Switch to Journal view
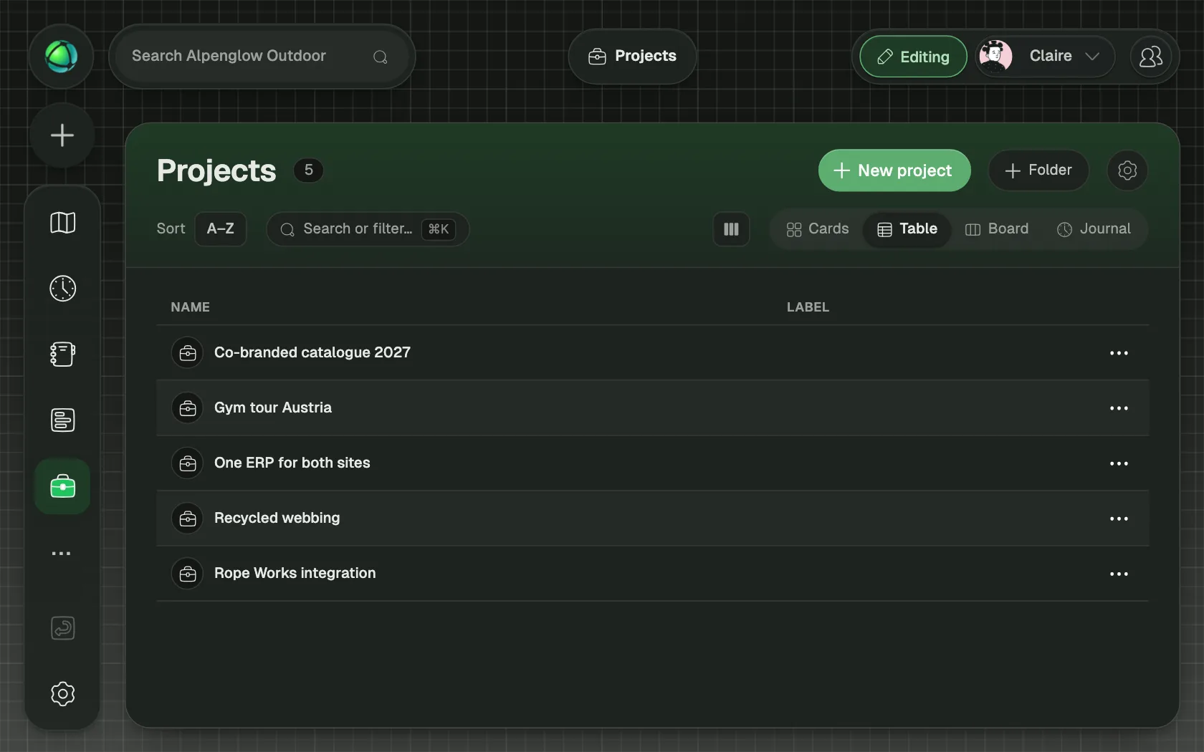The width and height of the screenshot is (1204, 752). pos(1094,229)
